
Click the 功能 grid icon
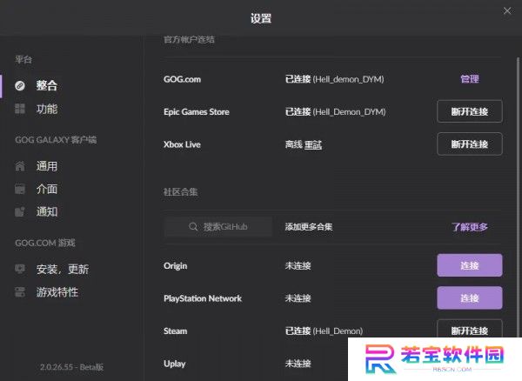20,109
